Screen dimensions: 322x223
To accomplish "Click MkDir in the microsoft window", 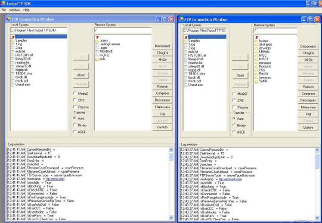I will pyautogui.click(x=308, y=60).
